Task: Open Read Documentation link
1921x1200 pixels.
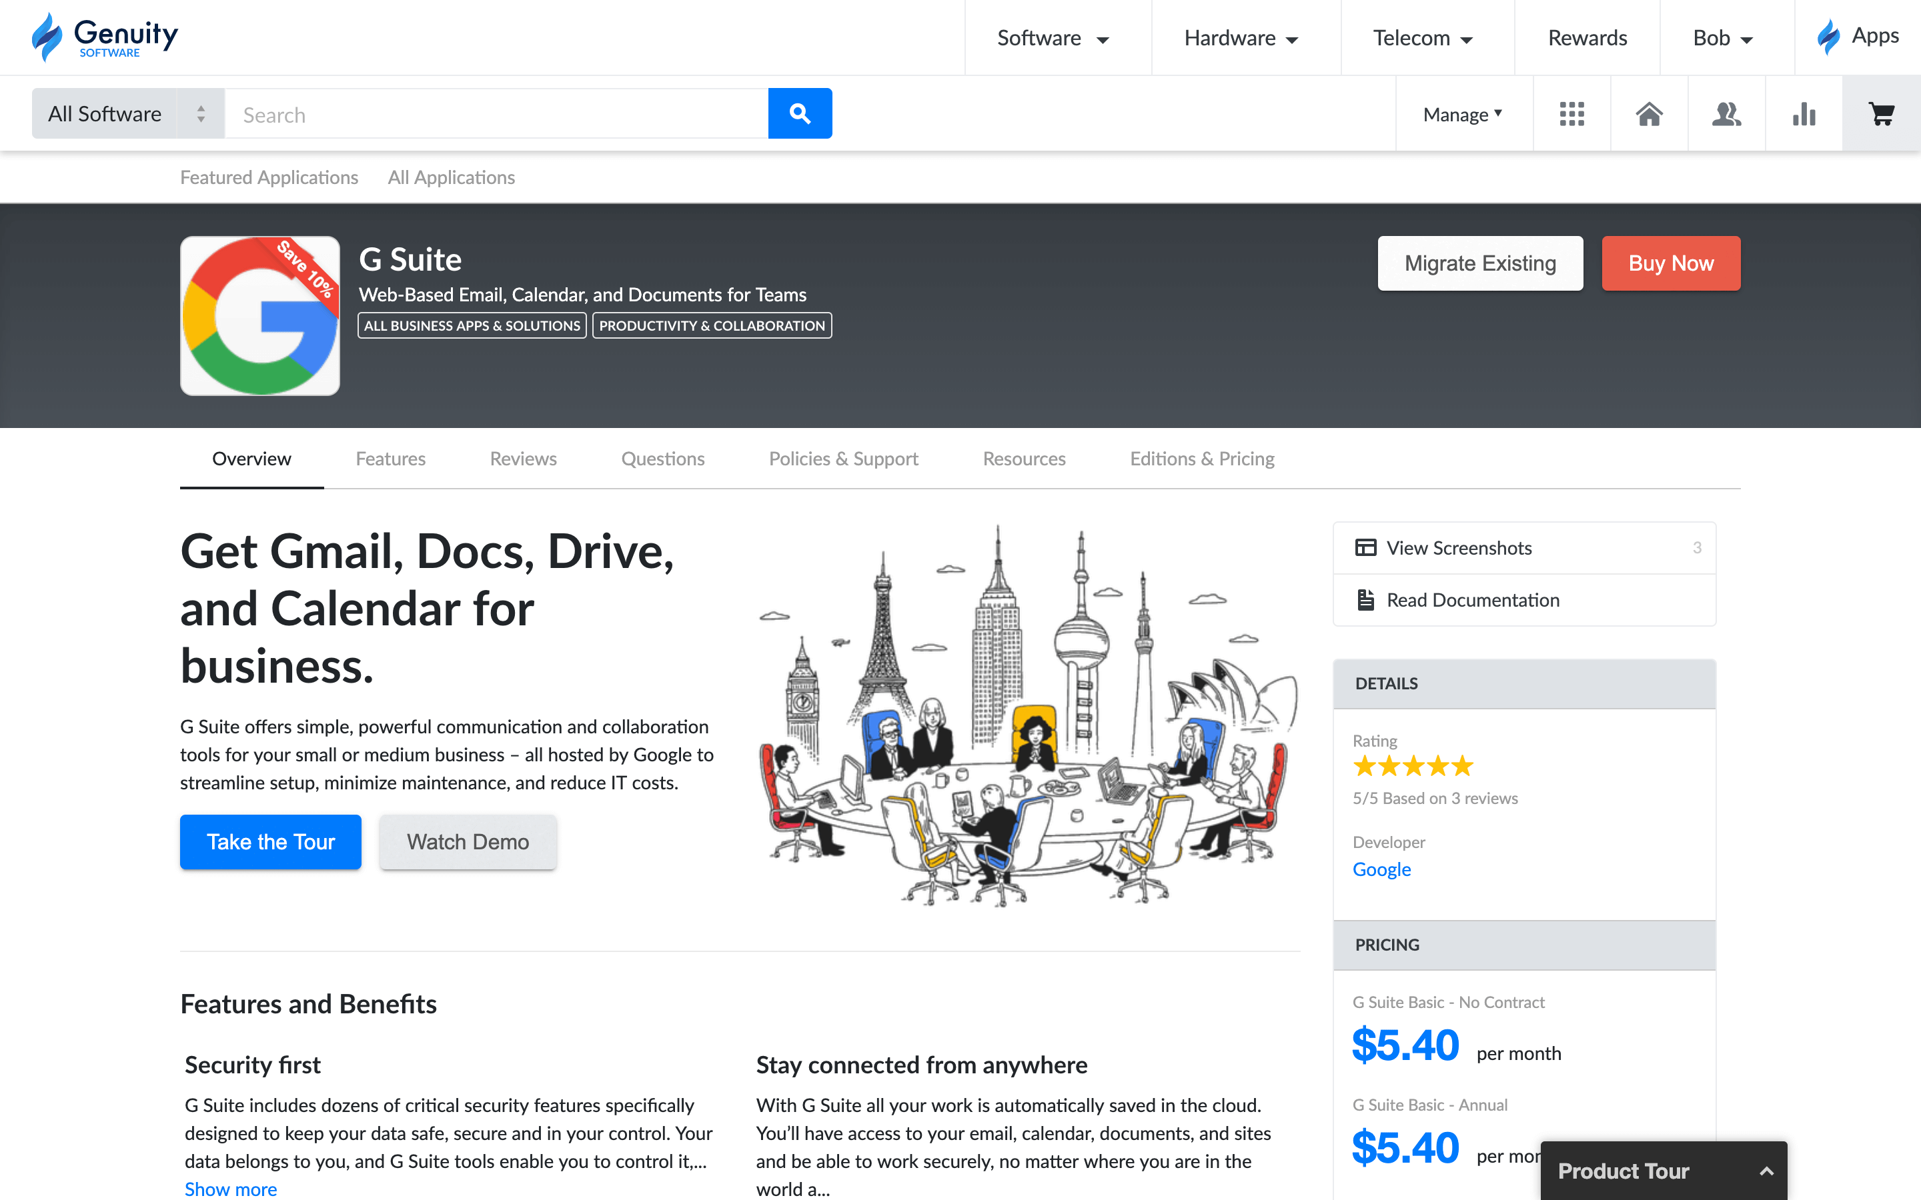Action: click(1524, 600)
